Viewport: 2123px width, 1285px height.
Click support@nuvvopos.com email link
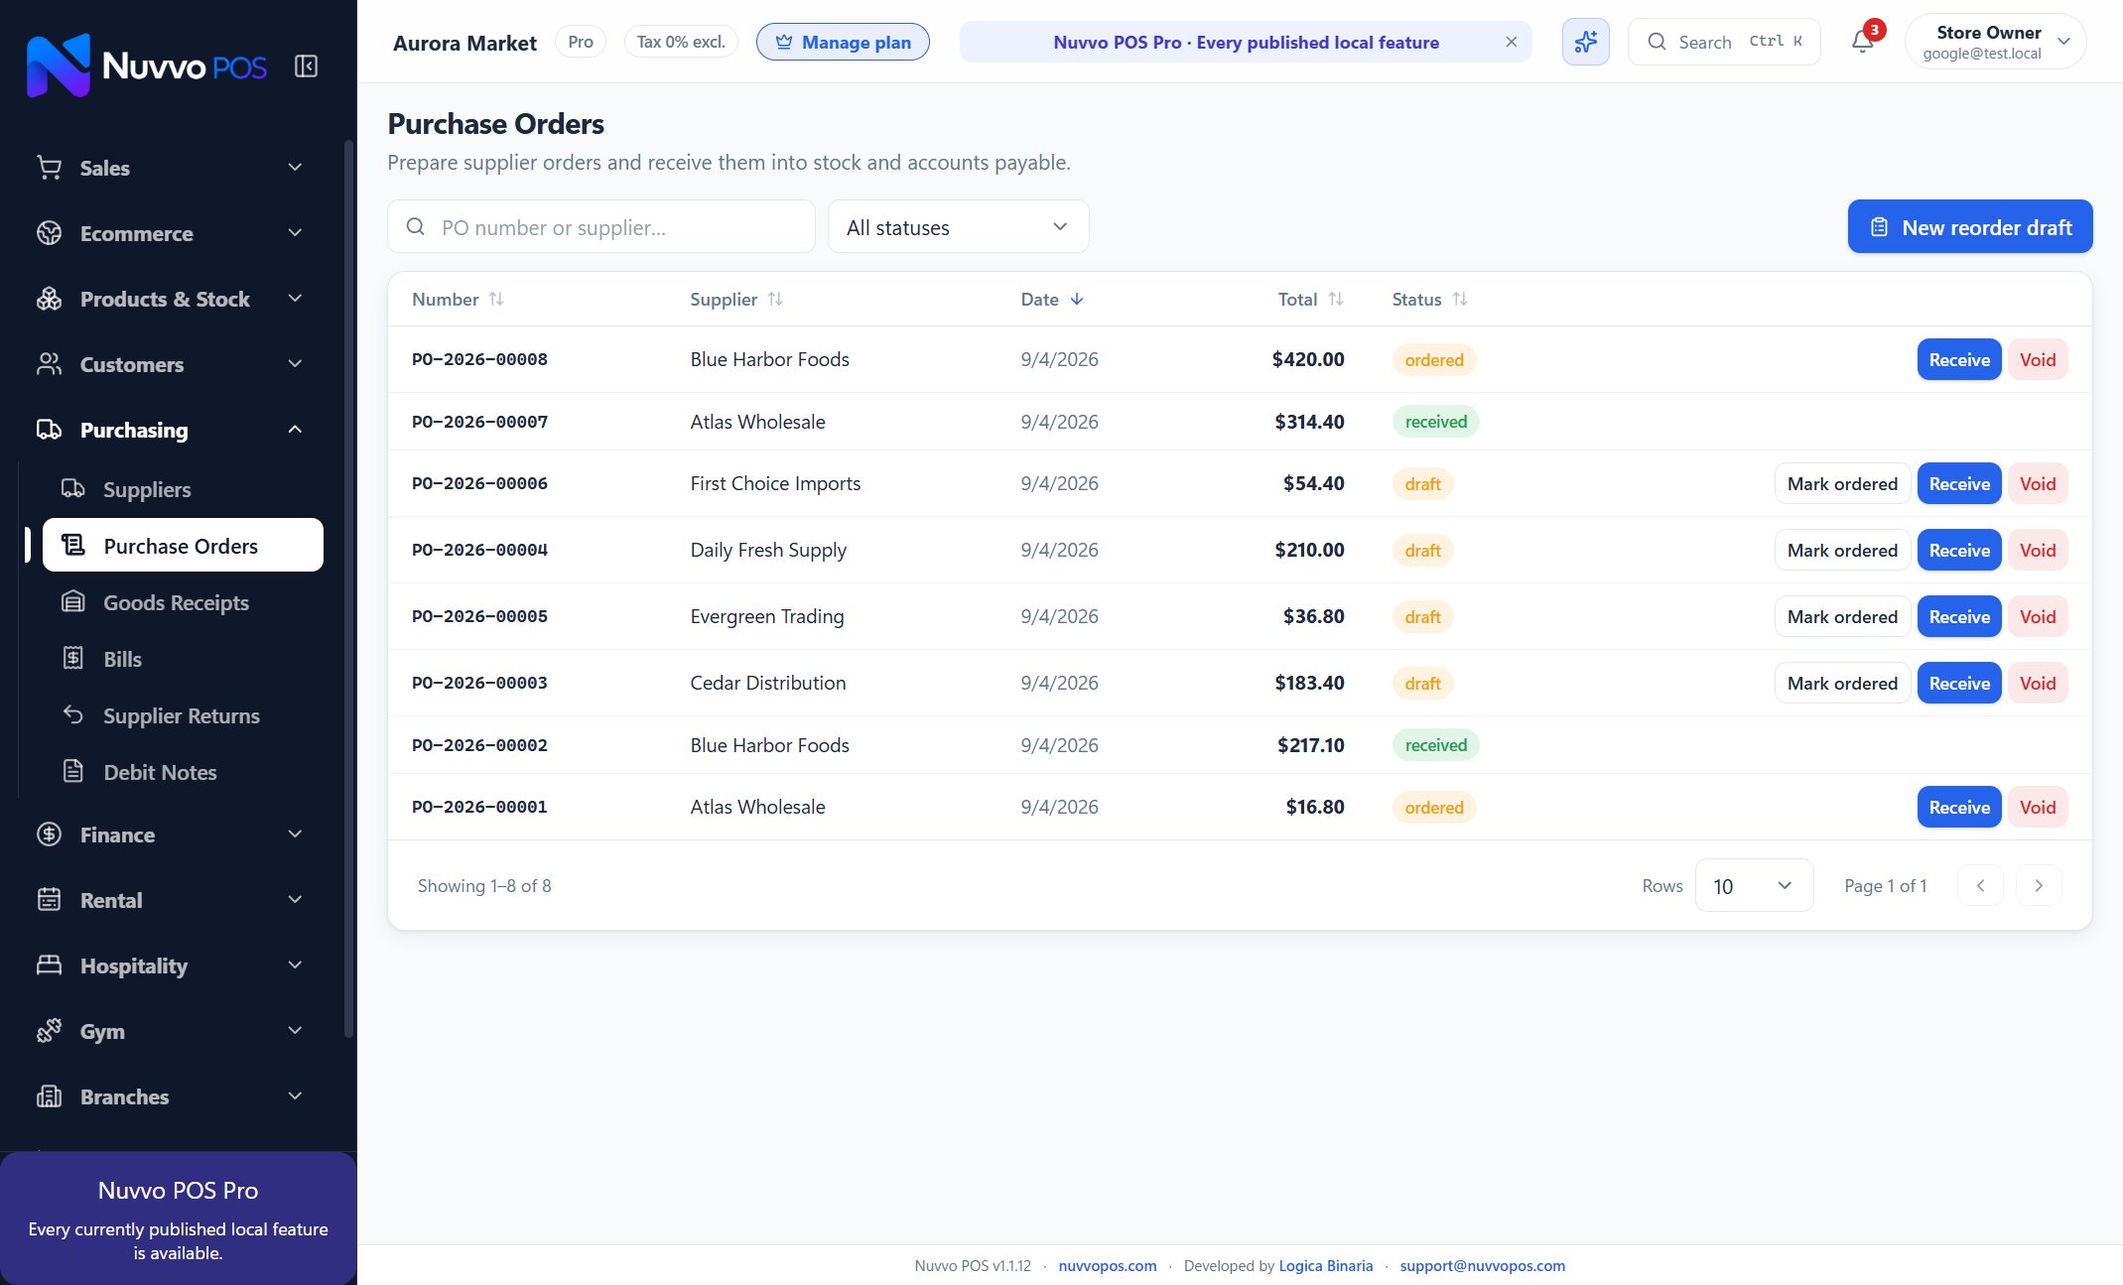pyautogui.click(x=1482, y=1265)
